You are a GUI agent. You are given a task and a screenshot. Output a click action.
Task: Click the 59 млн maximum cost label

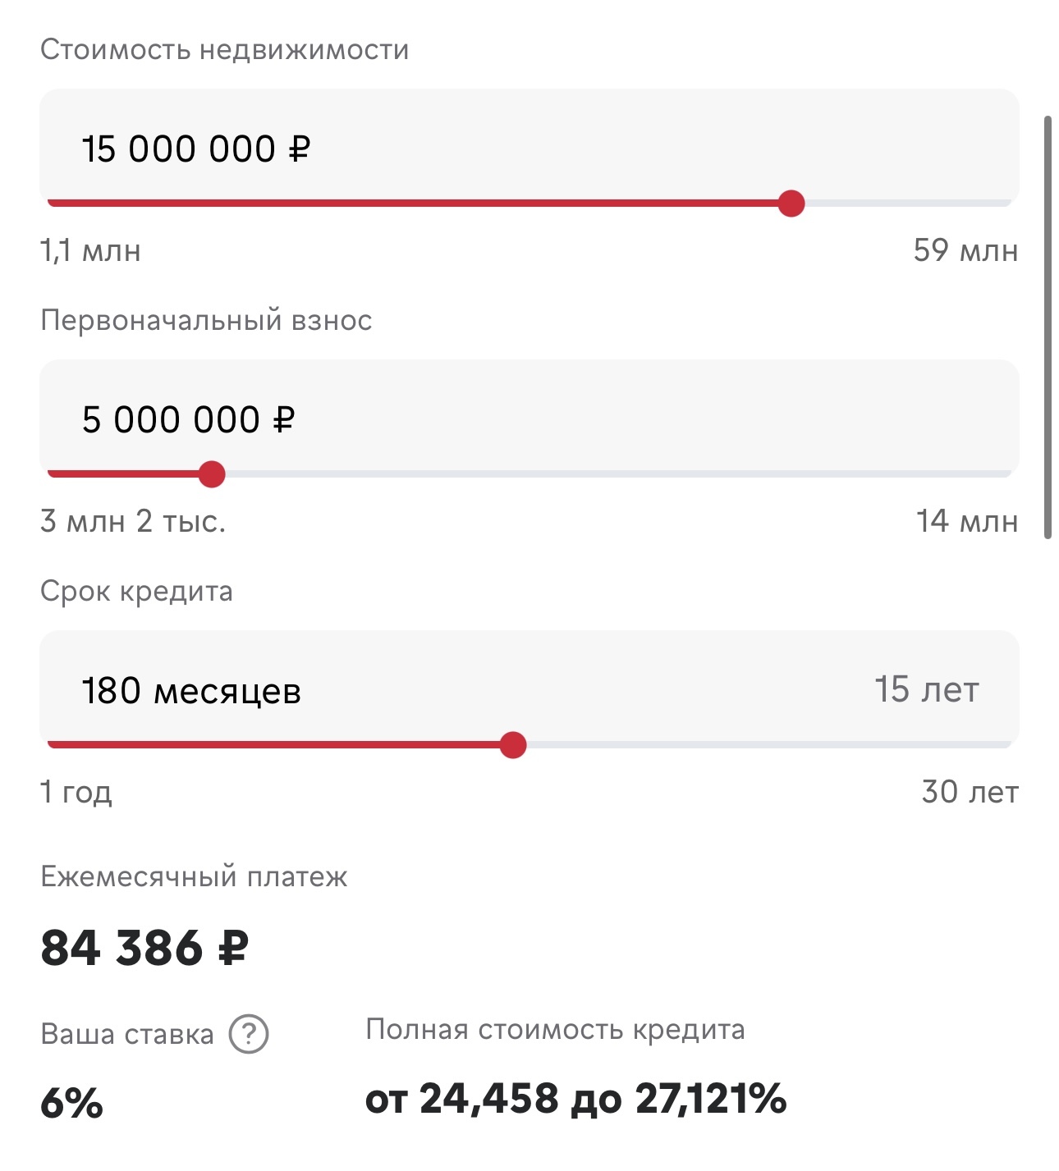click(965, 250)
